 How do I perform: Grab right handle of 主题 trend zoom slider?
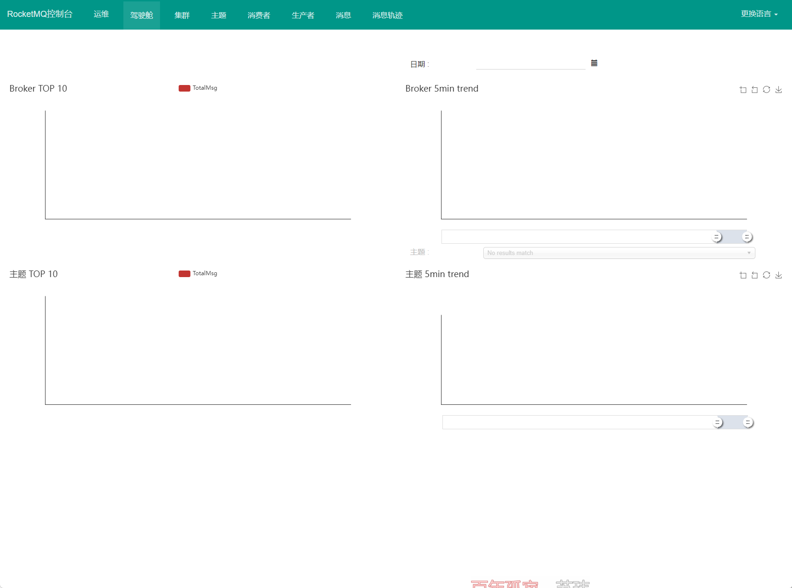point(748,422)
